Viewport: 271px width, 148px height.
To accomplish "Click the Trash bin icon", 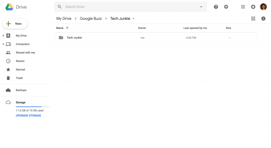I will (x=8, y=78).
